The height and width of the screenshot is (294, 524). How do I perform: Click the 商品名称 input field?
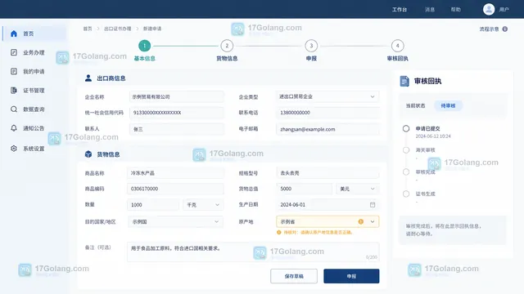[175, 173]
